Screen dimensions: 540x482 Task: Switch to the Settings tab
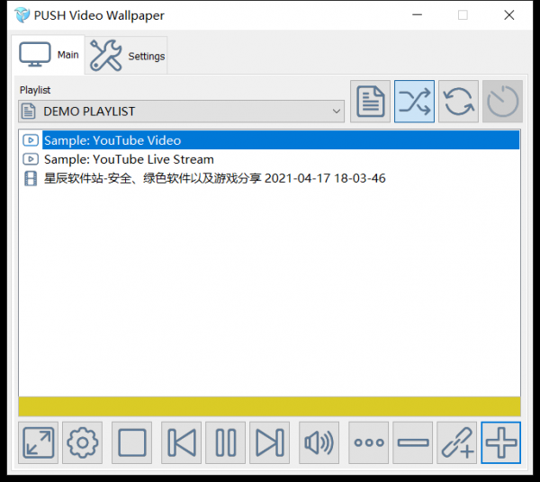tap(128, 56)
